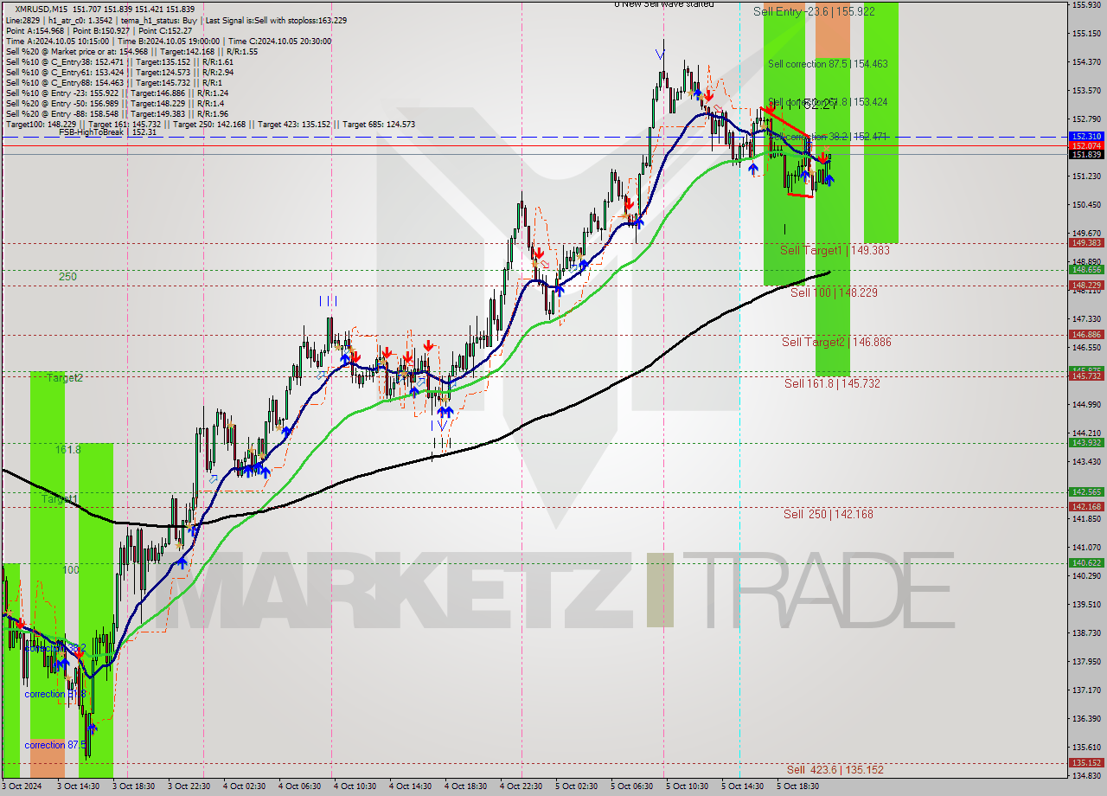Click the 'Sell 100 | 148.229' label

point(834,292)
